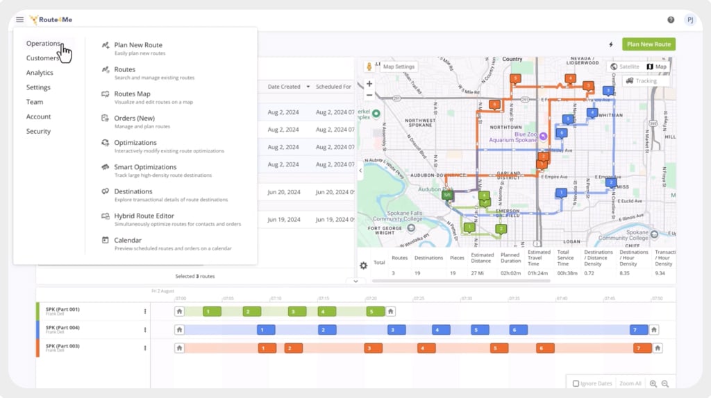The height and width of the screenshot is (398, 711).
Task: Click the down chevron below the route list
Action: pos(355,282)
